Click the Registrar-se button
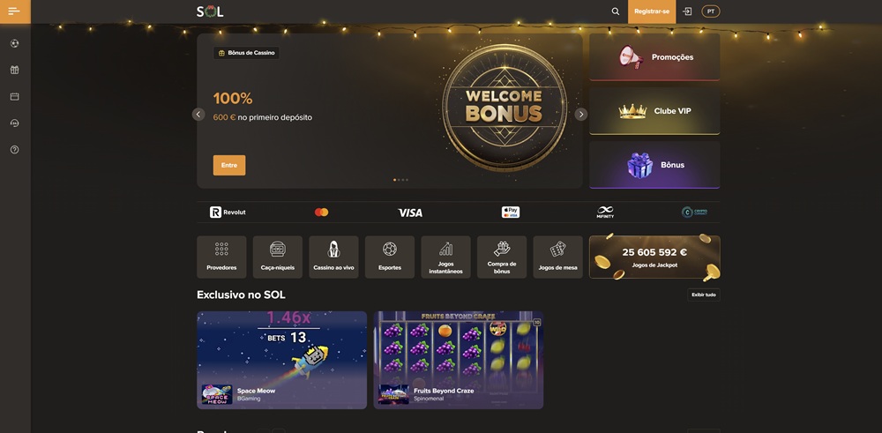Image resolution: width=882 pixels, height=433 pixels. (652, 11)
